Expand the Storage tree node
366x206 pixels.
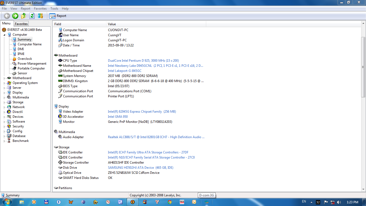click(5, 102)
